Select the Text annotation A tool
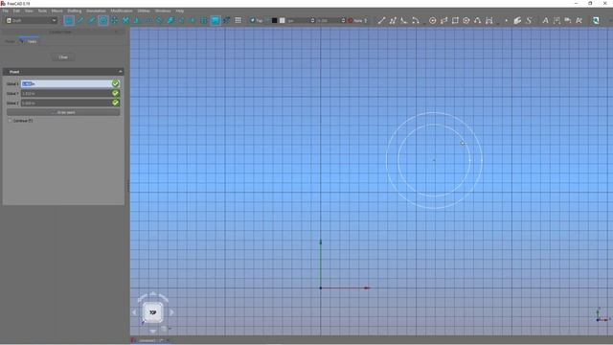Image resolution: width=613 pixels, height=345 pixels. click(545, 20)
